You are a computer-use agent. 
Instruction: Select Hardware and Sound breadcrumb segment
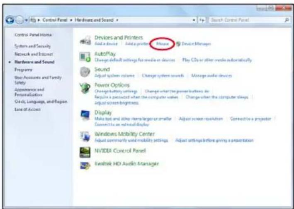(x=94, y=20)
